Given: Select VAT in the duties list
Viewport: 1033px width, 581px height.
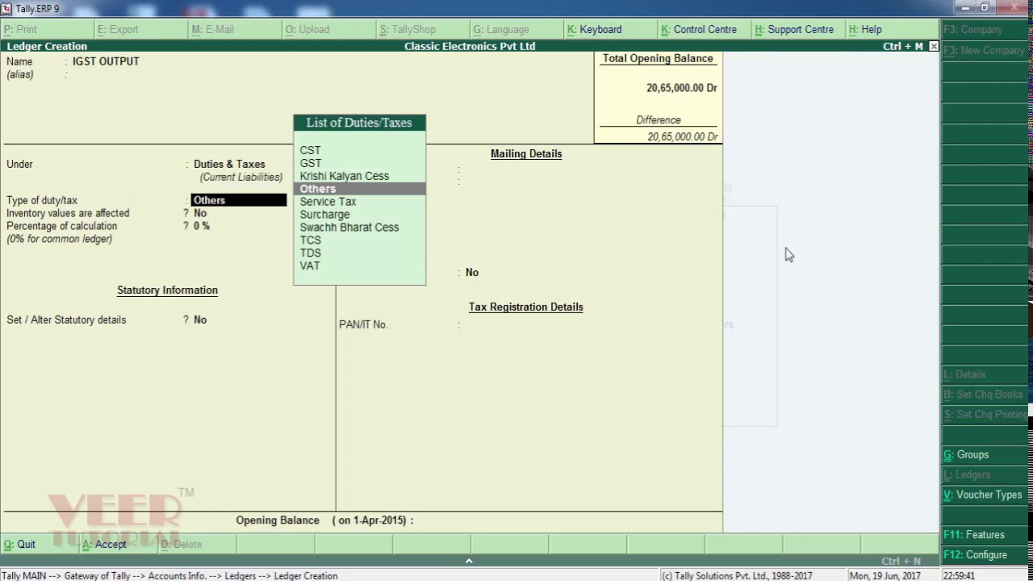Looking at the screenshot, I should pos(359,266).
